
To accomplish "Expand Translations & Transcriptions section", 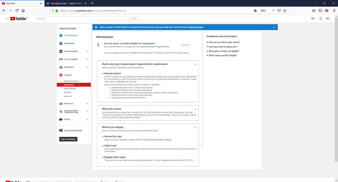I will [x=87, y=111].
